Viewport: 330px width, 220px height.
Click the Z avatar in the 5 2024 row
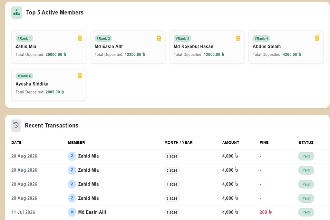tap(72, 198)
